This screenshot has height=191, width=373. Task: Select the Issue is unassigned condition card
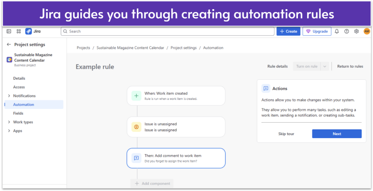[176, 127]
